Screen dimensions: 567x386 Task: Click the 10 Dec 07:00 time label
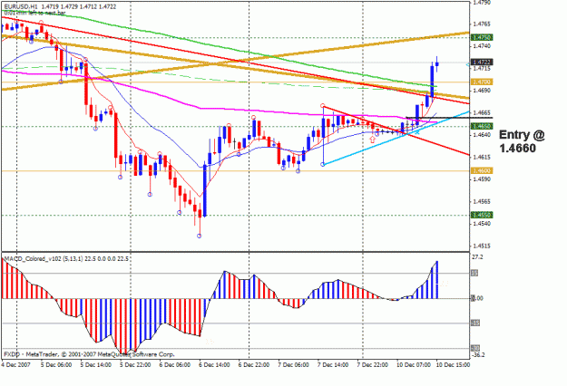[414, 364]
